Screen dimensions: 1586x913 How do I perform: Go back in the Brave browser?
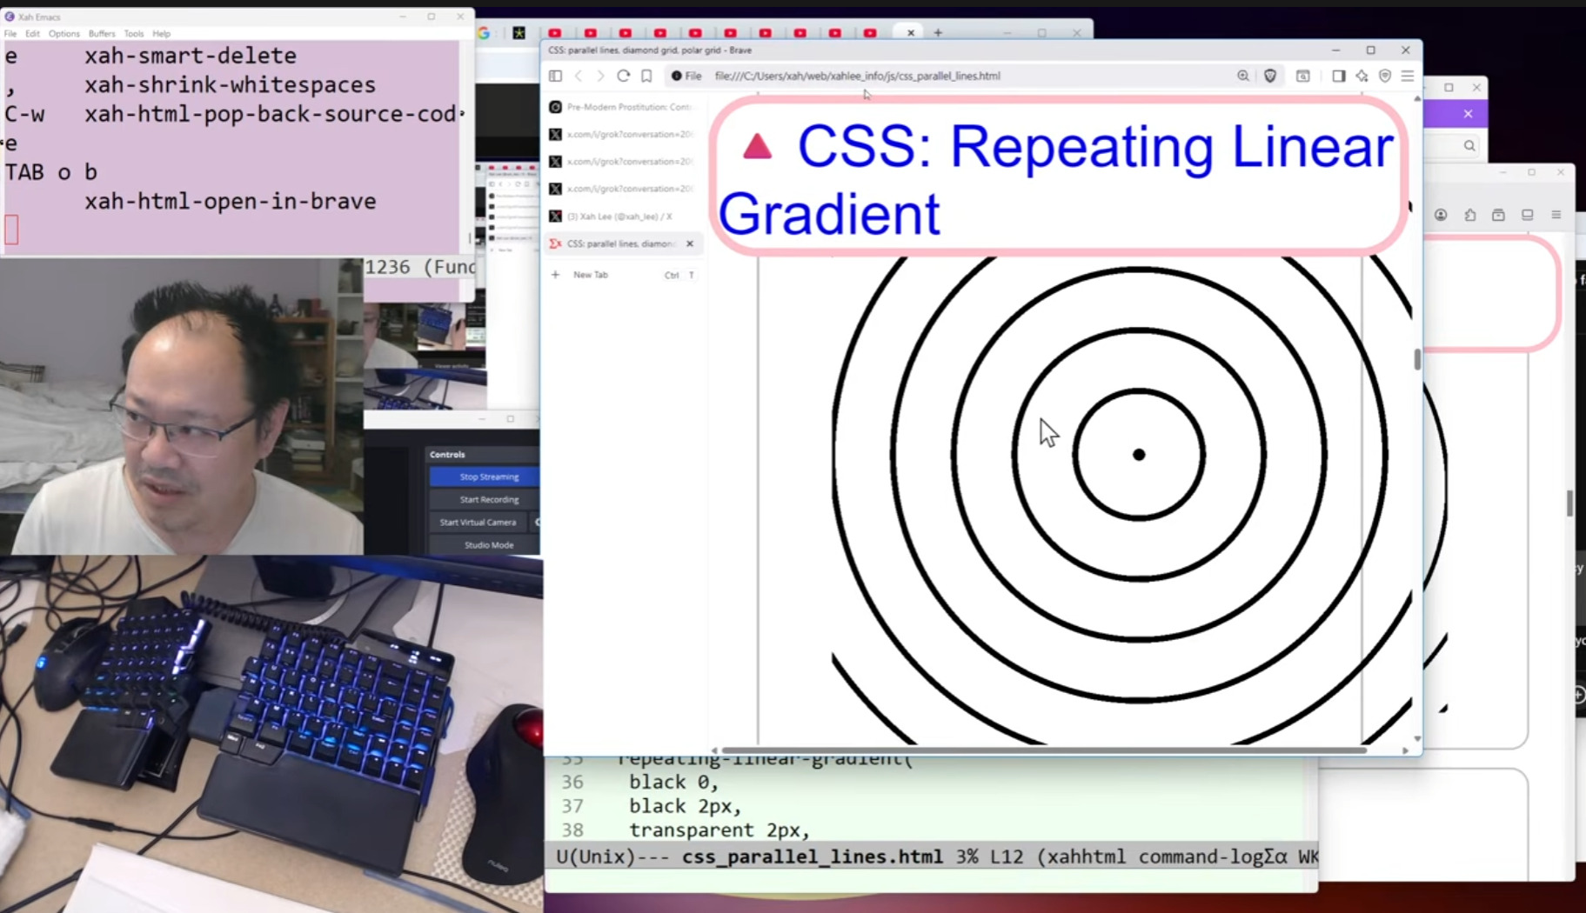(x=579, y=76)
